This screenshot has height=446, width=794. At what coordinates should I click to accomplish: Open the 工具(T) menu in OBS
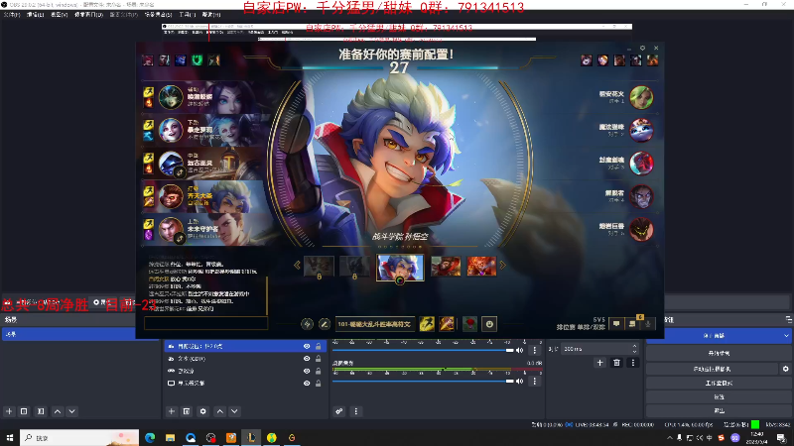click(x=187, y=15)
